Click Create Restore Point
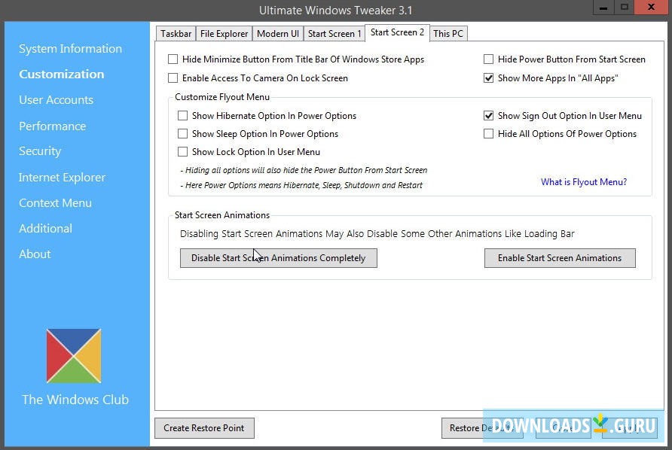Screen dimensions: 672x450 pyautogui.click(x=203, y=427)
